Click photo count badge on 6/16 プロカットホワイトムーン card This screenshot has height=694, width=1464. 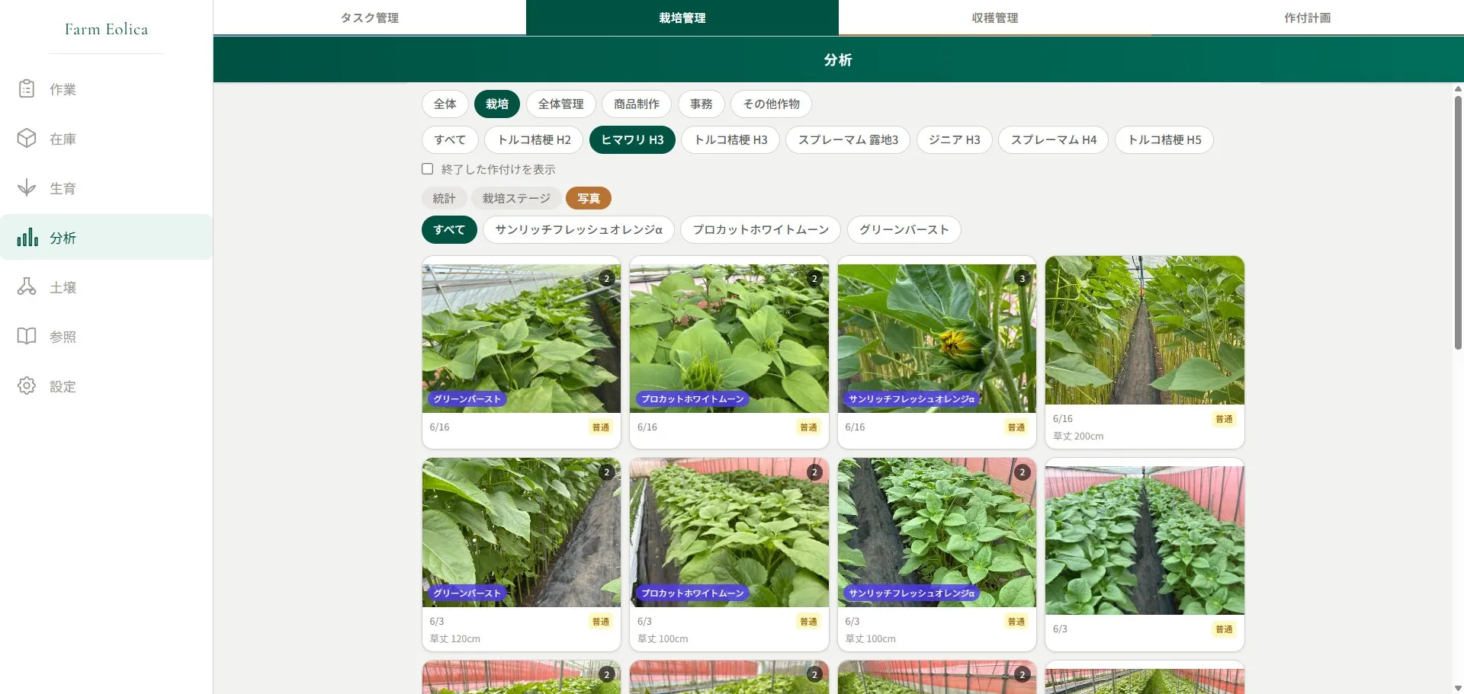tap(814, 279)
